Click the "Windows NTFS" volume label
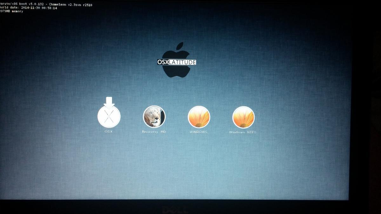 coord(243,132)
